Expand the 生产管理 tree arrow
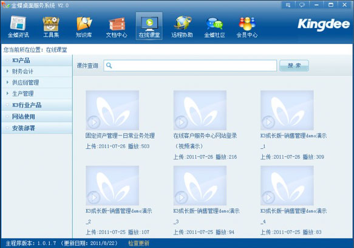Image resolution: width=354 pixels, height=248 pixels. point(8,94)
